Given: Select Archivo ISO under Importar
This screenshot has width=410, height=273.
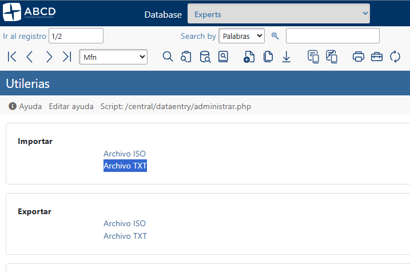Looking at the screenshot, I should click(x=125, y=154).
